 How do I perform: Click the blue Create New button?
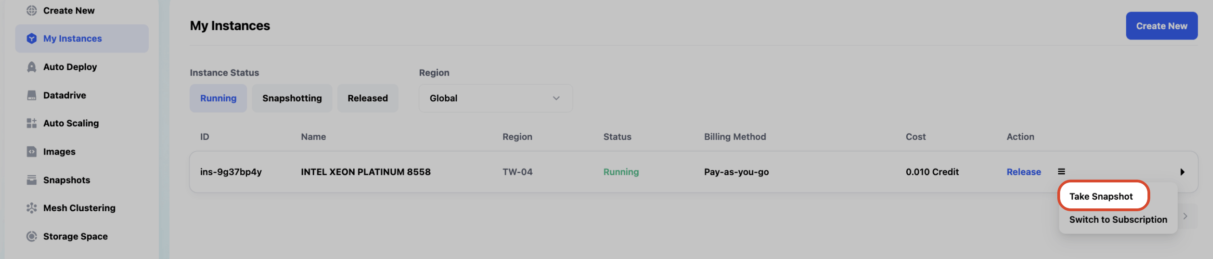point(1161,26)
